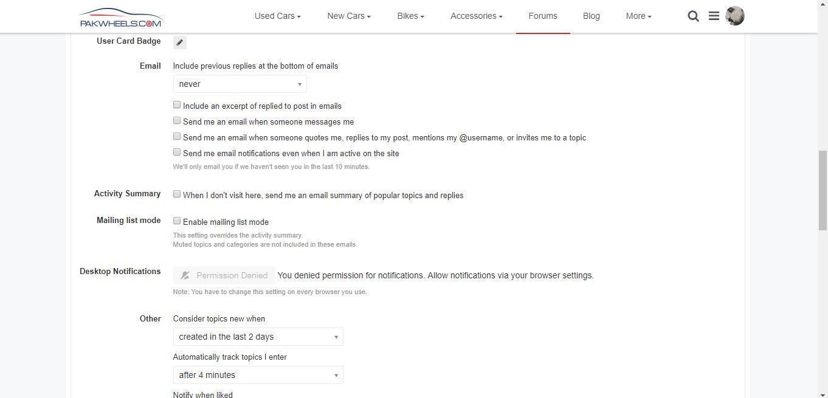Click the page vertical scrollbar thumb
828x398 pixels.
click(x=823, y=190)
